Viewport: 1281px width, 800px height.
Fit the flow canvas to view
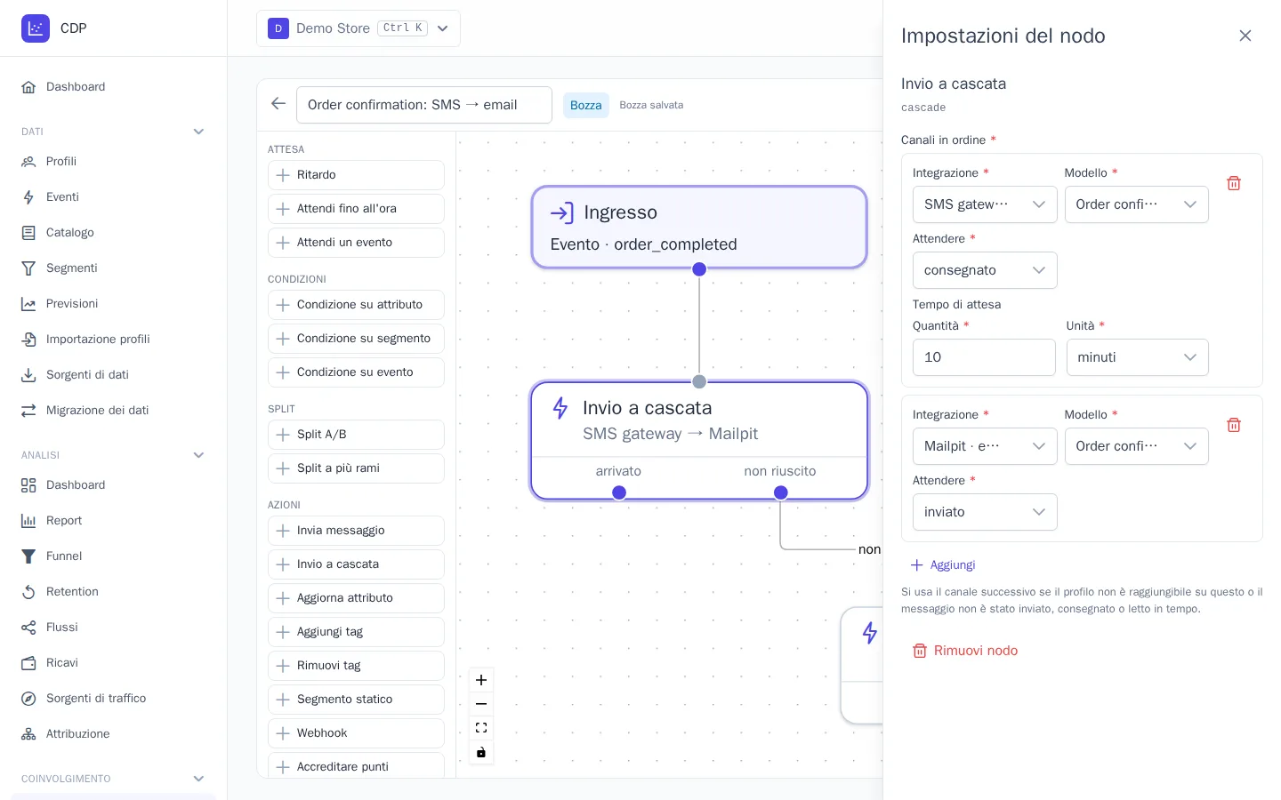click(481, 728)
